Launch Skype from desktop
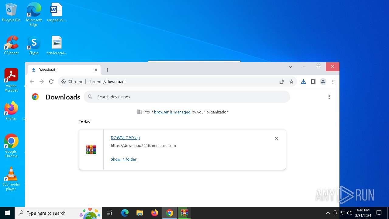 click(34, 45)
